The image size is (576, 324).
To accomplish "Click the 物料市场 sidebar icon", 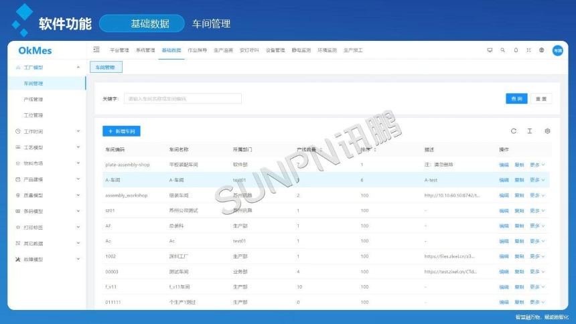I will point(17,163).
